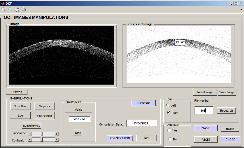Screen dimensions: 244x148
Task: Mark Anomaly as Yes
Action: click(x=169, y=130)
